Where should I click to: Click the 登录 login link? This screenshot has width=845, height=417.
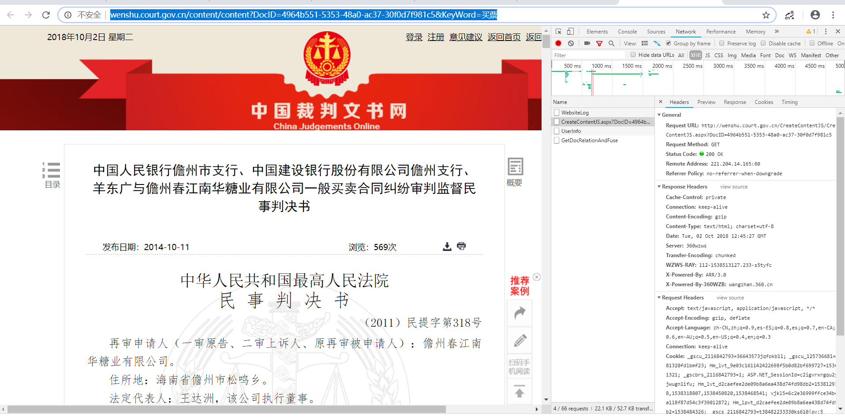414,37
